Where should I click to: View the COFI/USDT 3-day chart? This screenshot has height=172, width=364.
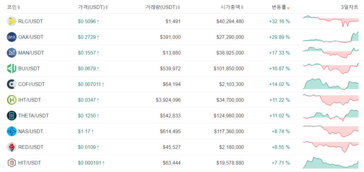(331, 84)
